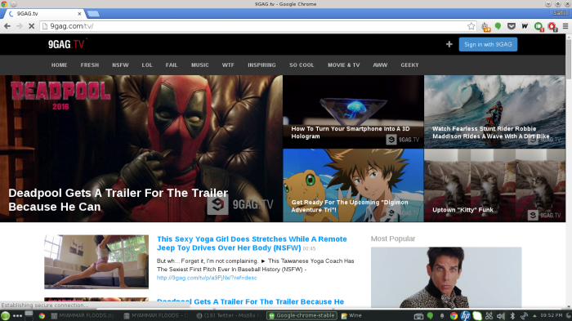Open the red AdBlock extension icon
The height and width of the screenshot is (321, 572).
click(552, 26)
